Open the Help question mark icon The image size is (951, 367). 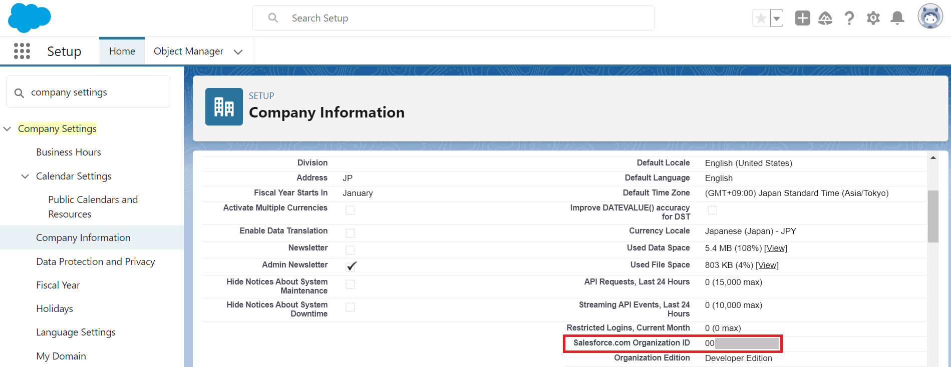[849, 18]
